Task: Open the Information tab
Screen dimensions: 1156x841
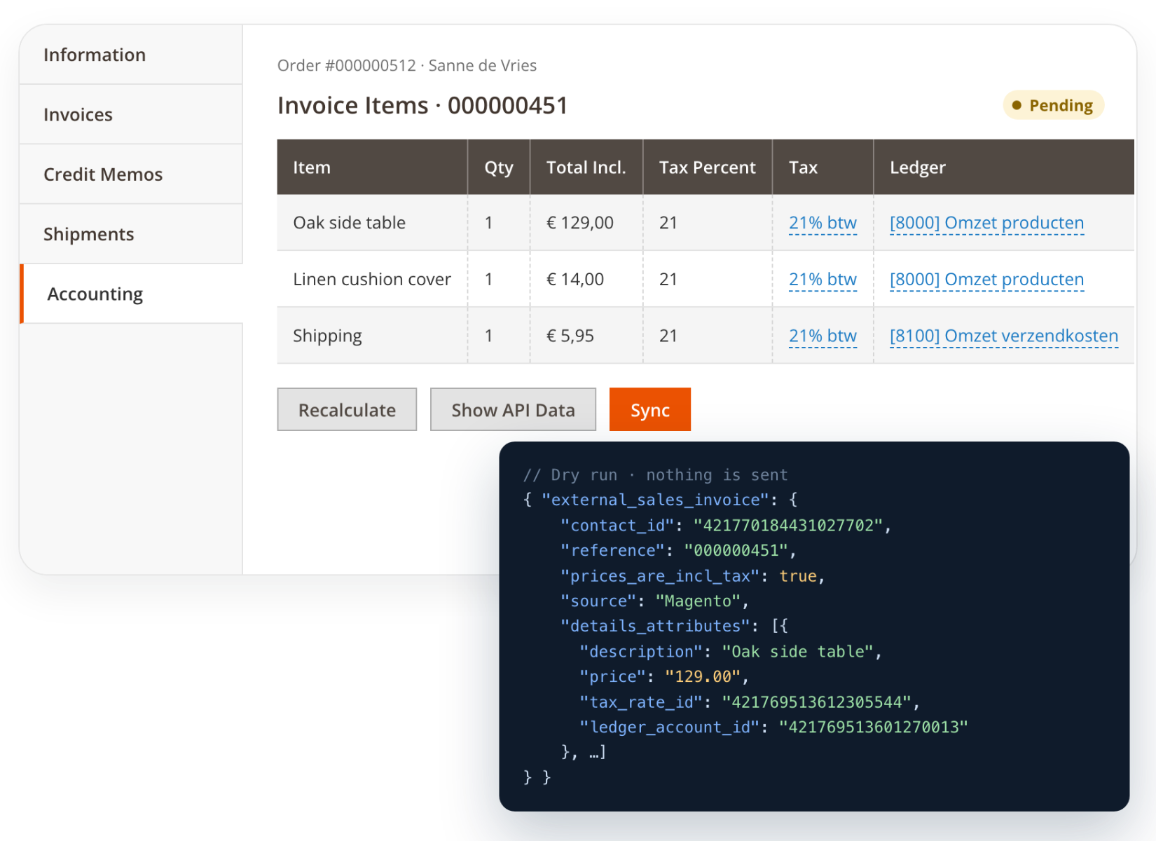Action: pyautogui.click(x=131, y=55)
